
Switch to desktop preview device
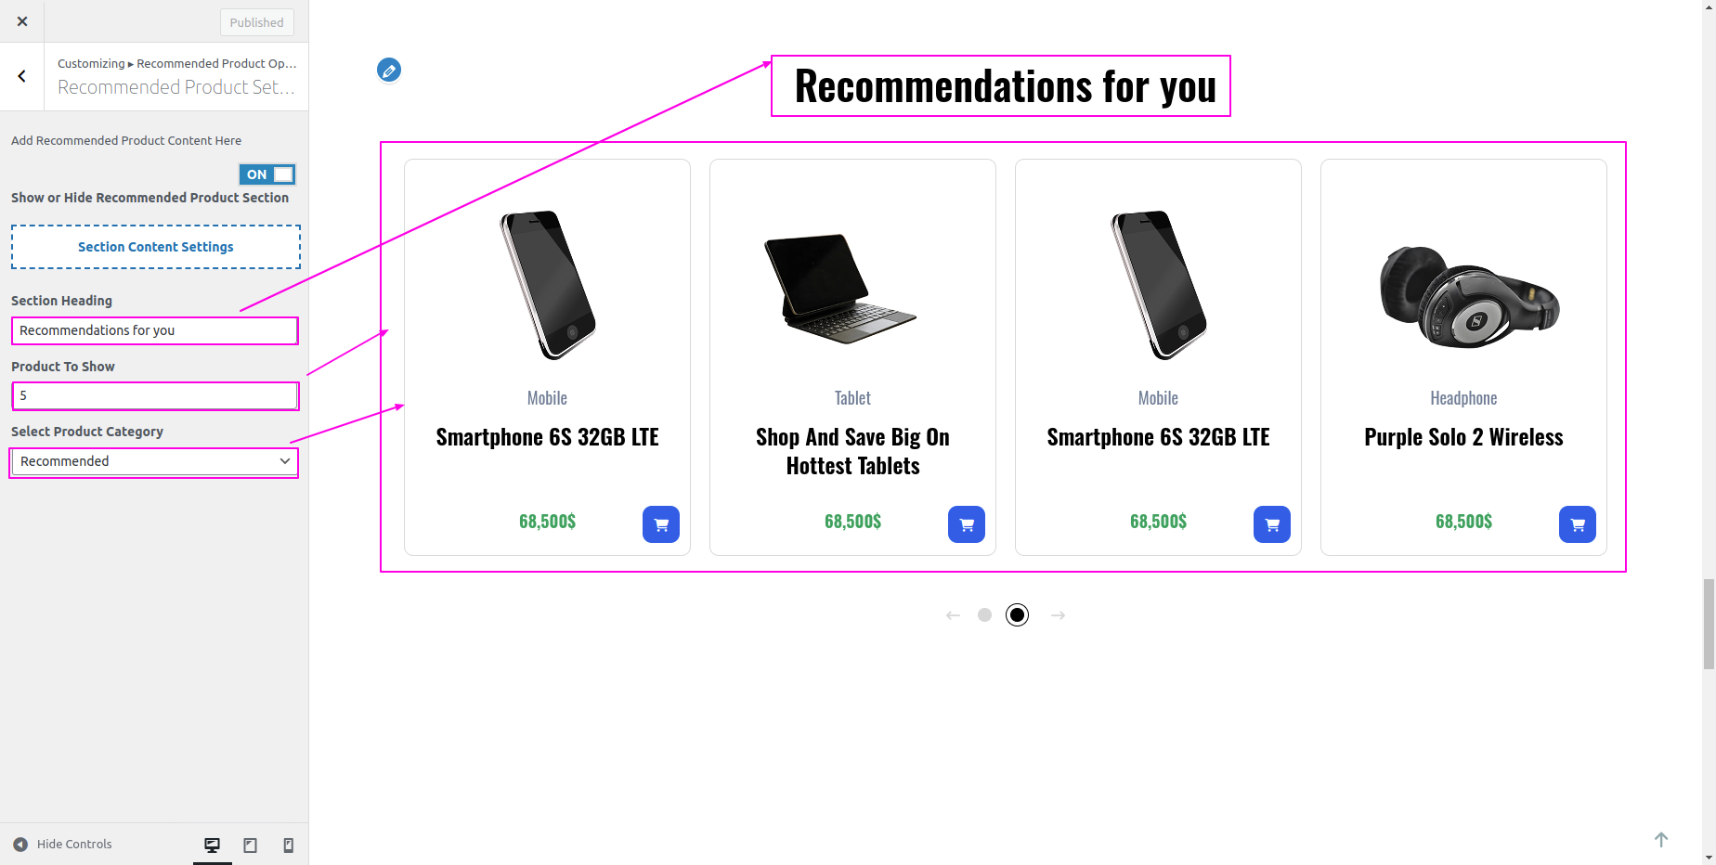tap(213, 845)
